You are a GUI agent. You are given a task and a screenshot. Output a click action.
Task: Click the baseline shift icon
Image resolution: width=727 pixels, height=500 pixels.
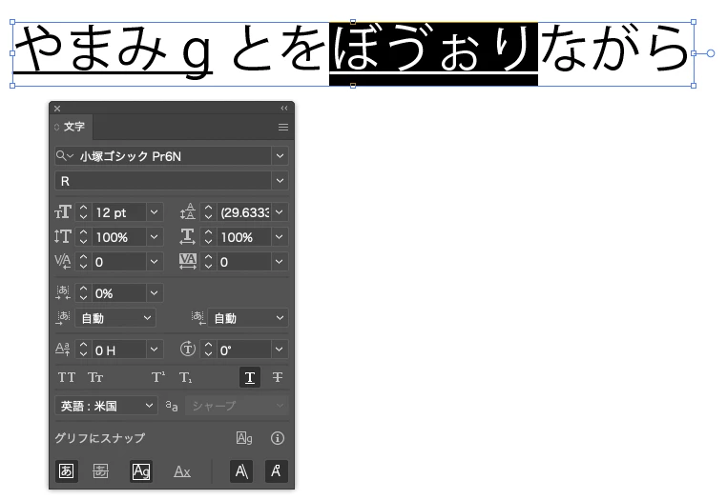click(x=63, y=350)
